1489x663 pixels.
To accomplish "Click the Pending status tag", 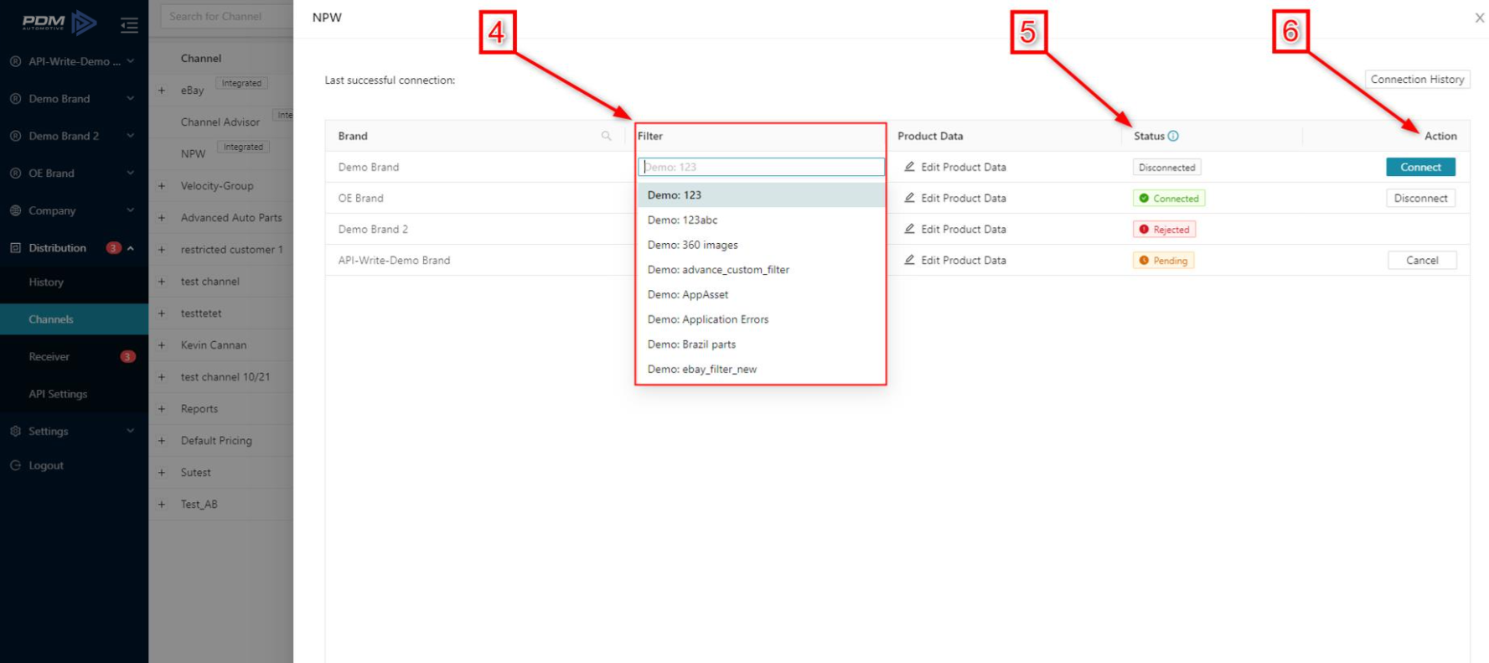I will (x=1163, y=261).
